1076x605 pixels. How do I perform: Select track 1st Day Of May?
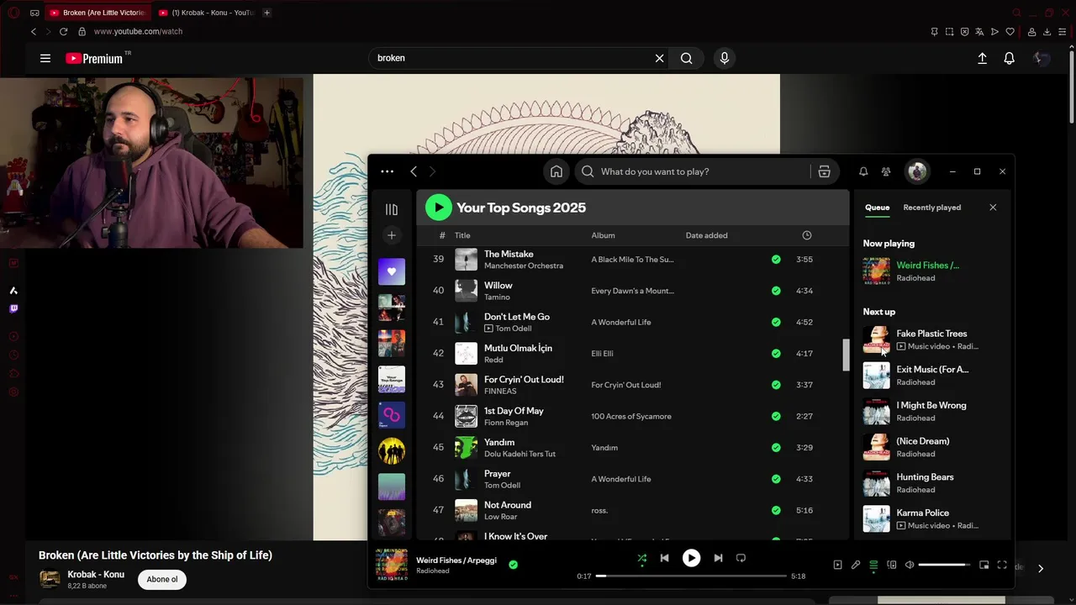(x=632, y=416)
